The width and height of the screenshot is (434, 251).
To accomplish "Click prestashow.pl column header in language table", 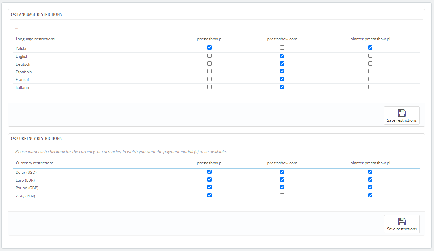I will coord(210,39).
